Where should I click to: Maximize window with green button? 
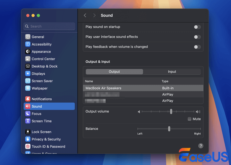(38, 16)
